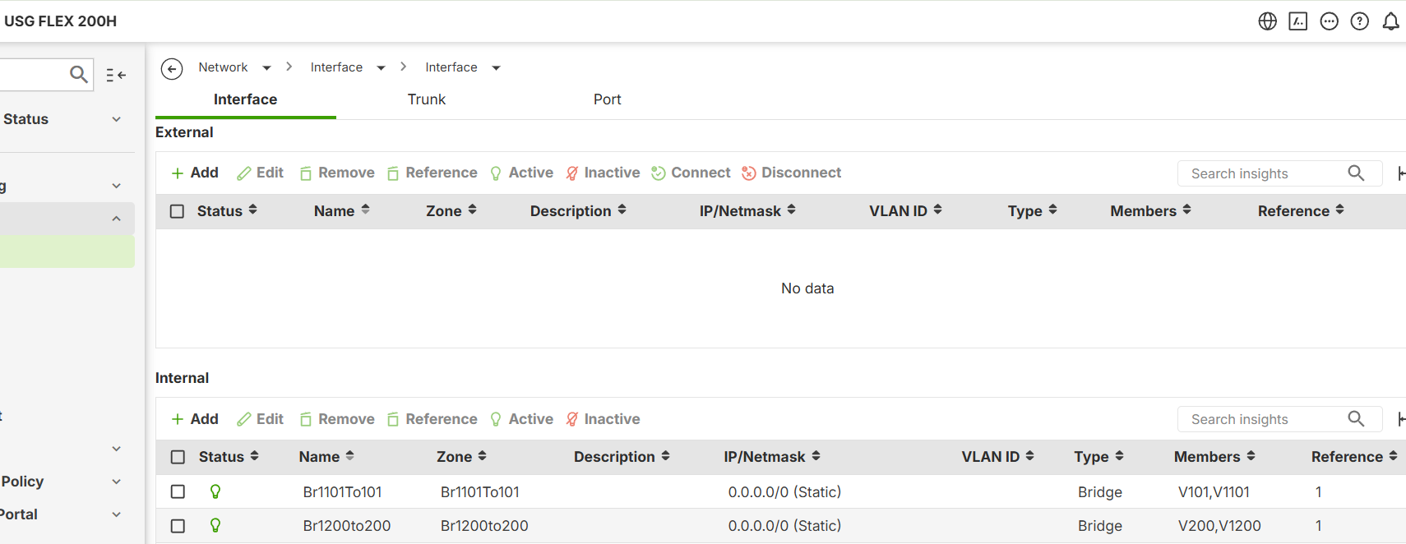This screenshot has width=1406, height=544.
Task: Click Reference in Internal toolbar
Action: click(x=432, y=419)
